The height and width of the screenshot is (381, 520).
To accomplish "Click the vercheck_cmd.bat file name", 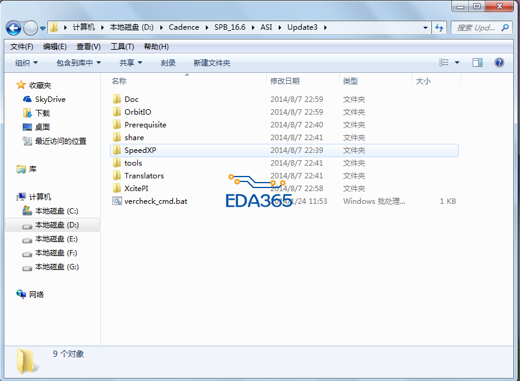I will tap(156, 201).
